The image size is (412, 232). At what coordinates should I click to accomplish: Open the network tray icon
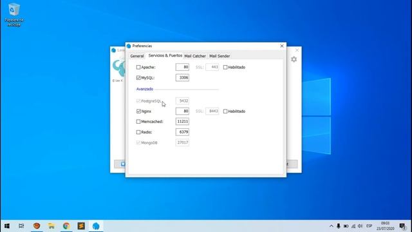(353, 226)
